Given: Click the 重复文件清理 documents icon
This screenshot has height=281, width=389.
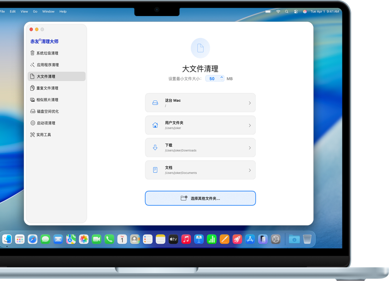Looking at the screenshot, I should 32,88.
